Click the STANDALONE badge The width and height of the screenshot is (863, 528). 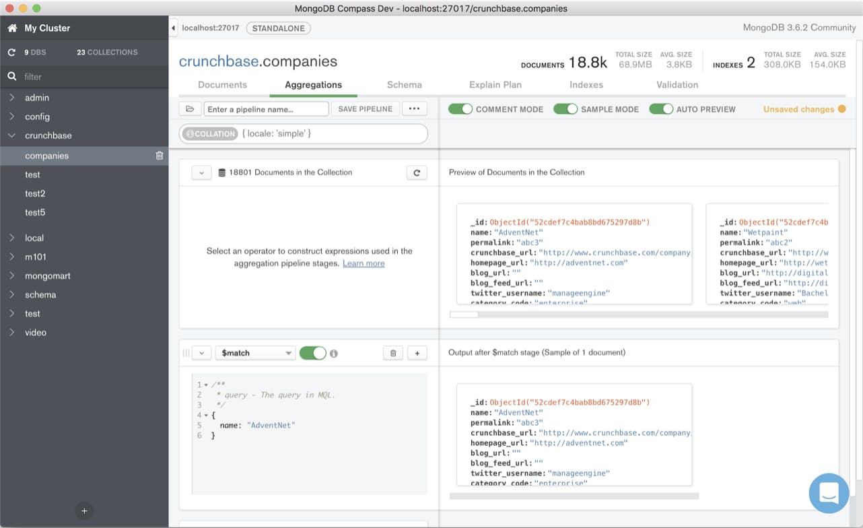[x=279, y=28]
